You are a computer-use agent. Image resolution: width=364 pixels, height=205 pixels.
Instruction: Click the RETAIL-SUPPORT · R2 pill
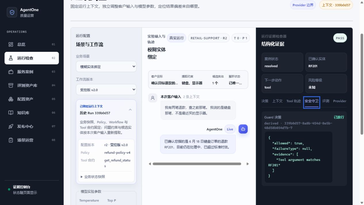(x=209, y=38)
